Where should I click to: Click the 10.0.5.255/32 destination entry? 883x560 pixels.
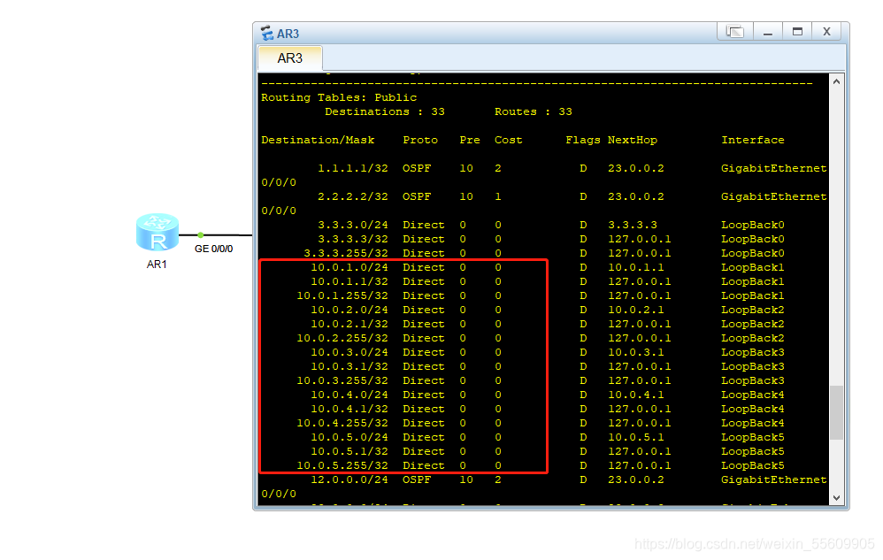click(342, 465)
